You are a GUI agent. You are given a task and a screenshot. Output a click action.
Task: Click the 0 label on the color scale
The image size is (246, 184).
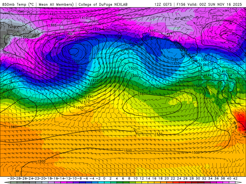[x=104, y=178]
